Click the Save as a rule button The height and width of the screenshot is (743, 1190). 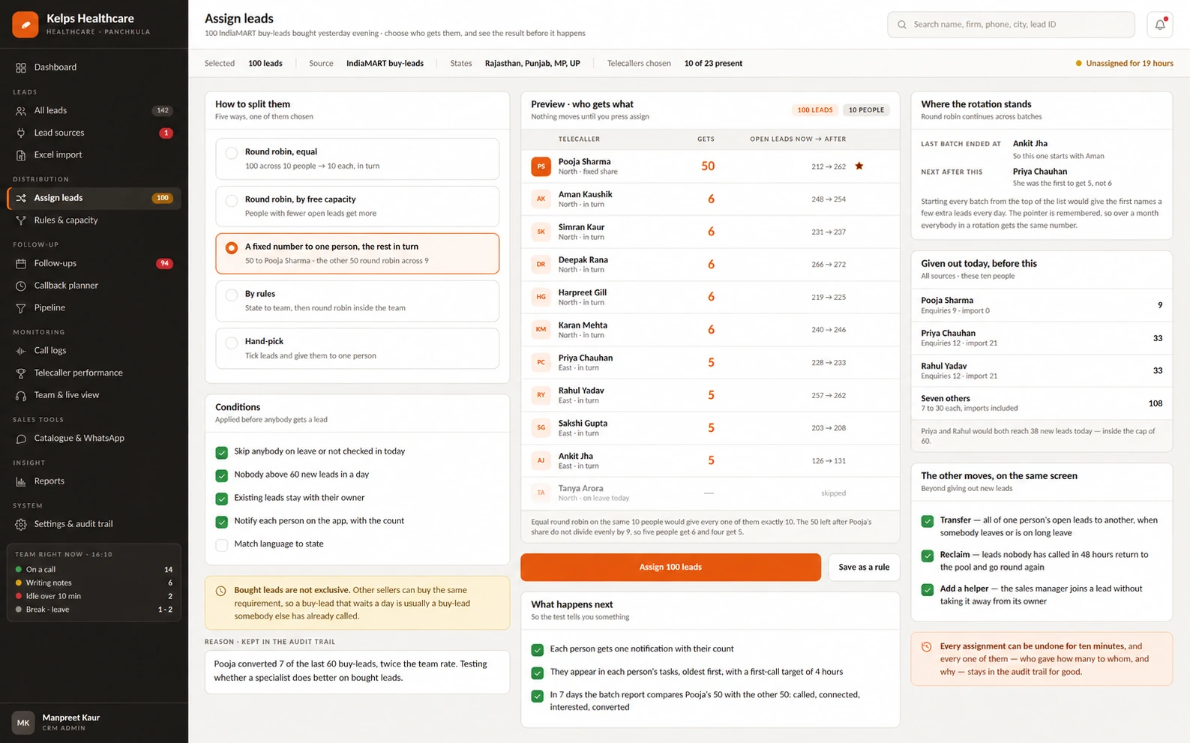864,567
